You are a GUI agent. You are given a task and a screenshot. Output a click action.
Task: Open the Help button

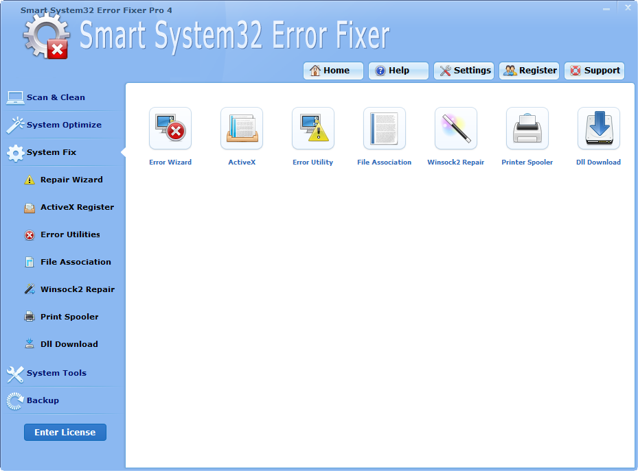pos(398,71)
